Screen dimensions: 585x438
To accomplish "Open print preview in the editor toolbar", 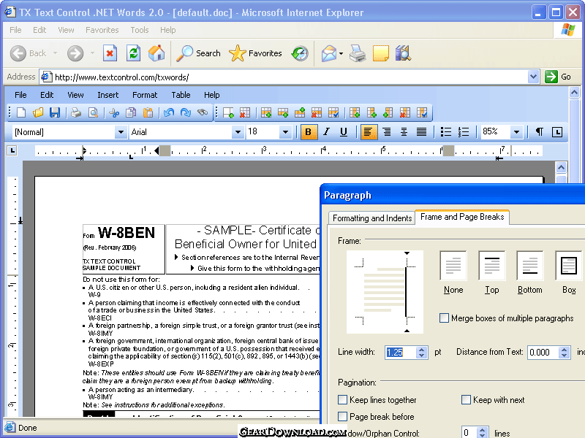I will pos(93,112).
